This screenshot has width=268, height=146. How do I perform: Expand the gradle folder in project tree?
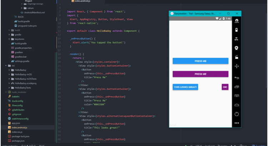(18, 35)
